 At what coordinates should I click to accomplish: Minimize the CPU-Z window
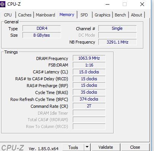click(x=107, y=4)
